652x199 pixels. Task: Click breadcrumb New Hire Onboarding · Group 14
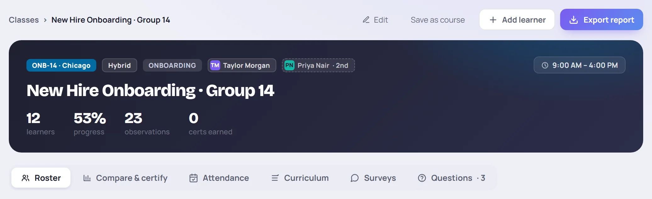(111, 20)
